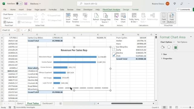Select the Size & Properties icon
Viewport: 194px width, 109px height.
pyautogui.click(x=175, y=47)
